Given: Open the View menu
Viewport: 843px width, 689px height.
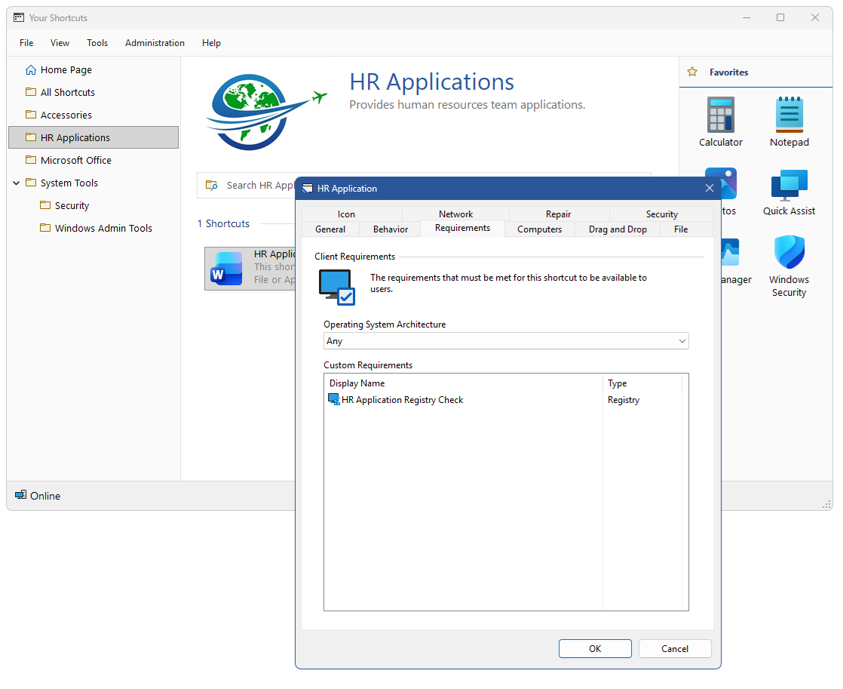Looking at the screenshot, I should [x=60, y=43].
